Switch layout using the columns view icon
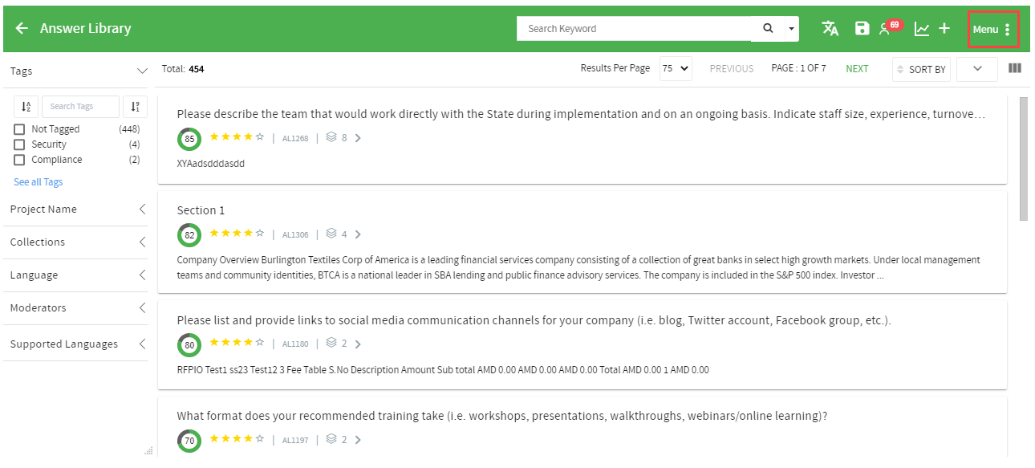The width and height of the screenshot is (1035, 468). coord(1015,68)
